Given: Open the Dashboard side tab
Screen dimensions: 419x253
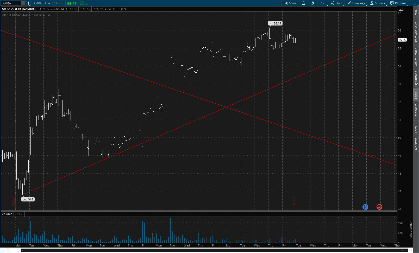Looking at the screenshot, I should click(416, 111).
